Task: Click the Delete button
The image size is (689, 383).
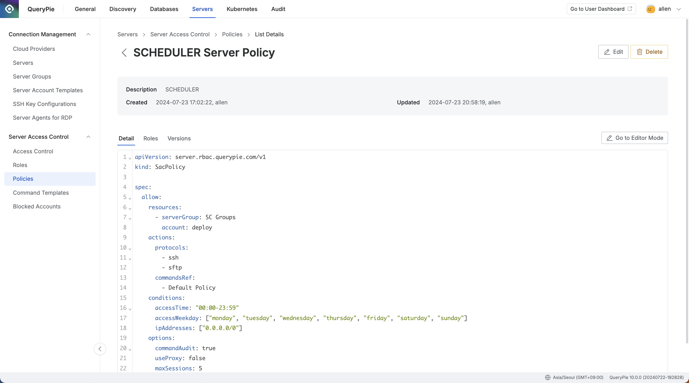Action: pyautogui.click(x=649, y=52)
